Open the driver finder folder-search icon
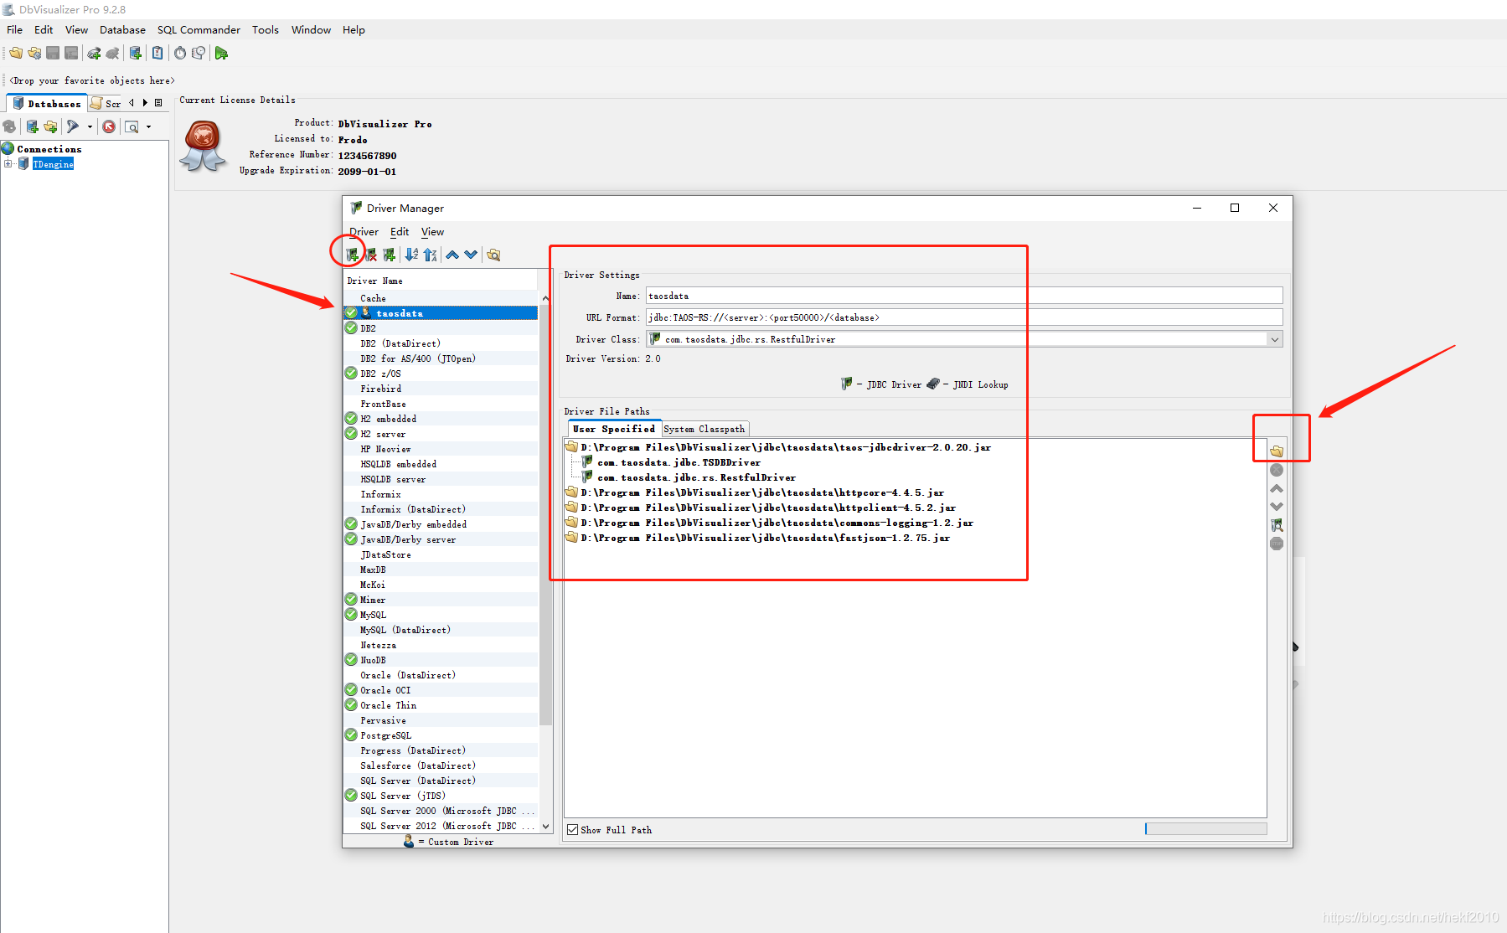Viewport: 1507px width, 933px height. [x=493, y=255]
